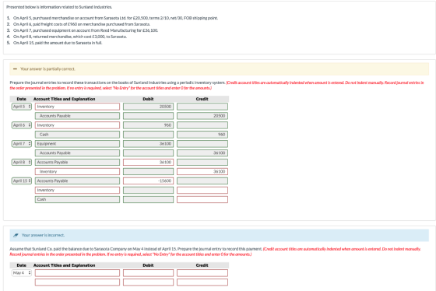Open the April 5 date dropdown
Image resolution: width=436 pixels, height=291 pixels.
point(22,107)
